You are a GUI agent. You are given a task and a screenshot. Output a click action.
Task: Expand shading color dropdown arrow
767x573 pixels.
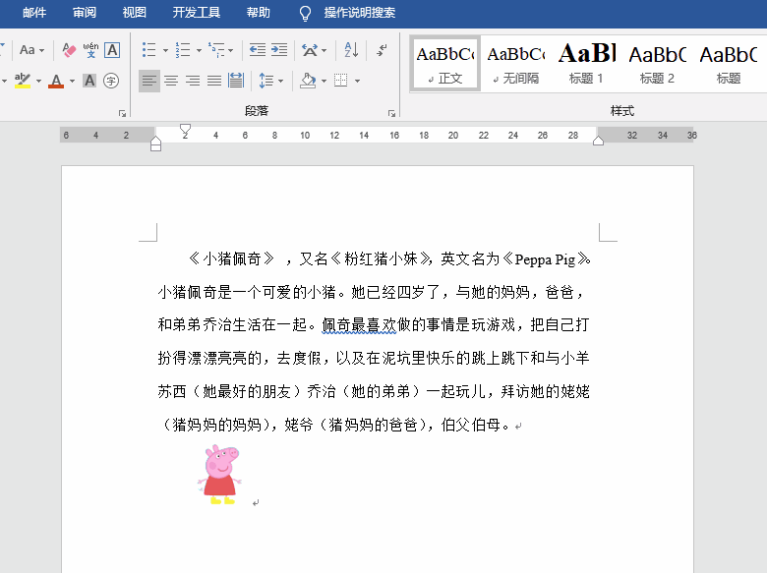pyautogui.click(x=324, y=81)
